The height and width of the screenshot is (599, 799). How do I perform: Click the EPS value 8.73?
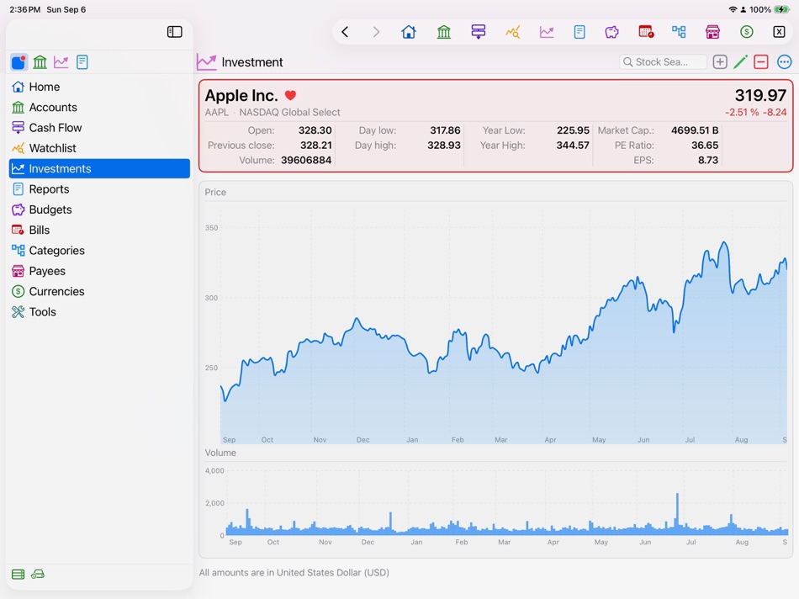point(708,160)
